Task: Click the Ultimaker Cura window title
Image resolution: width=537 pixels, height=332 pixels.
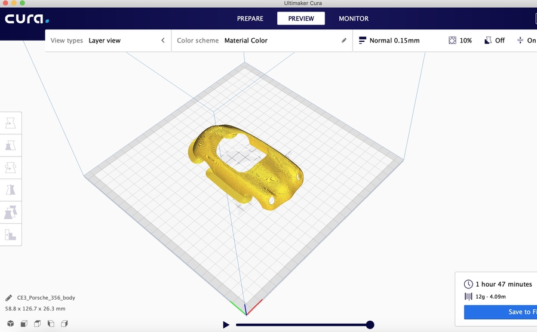Action: (303, 3)
